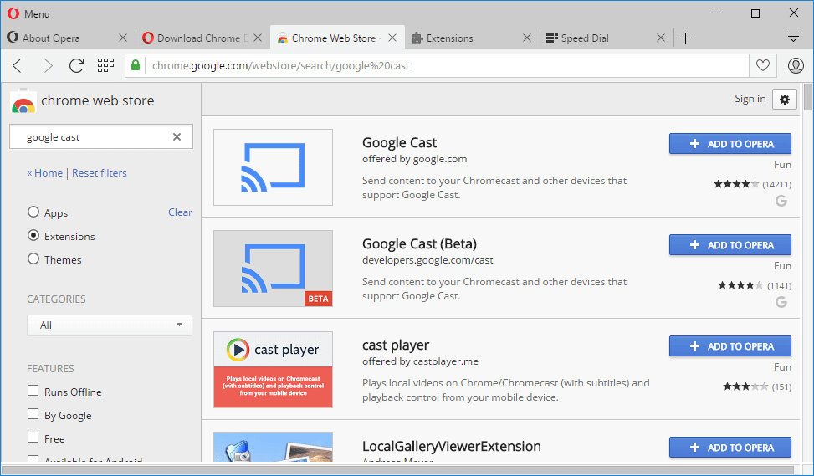The width and height of the screenshot is (814, 476).
Task: Click the vertical page scrollbar thumb
Action: click(x=808, y=97)
